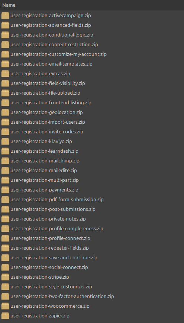Select file name user-registration-mailerlite.zip
This screenshot has width=184, height=323.
coord(43,170)
